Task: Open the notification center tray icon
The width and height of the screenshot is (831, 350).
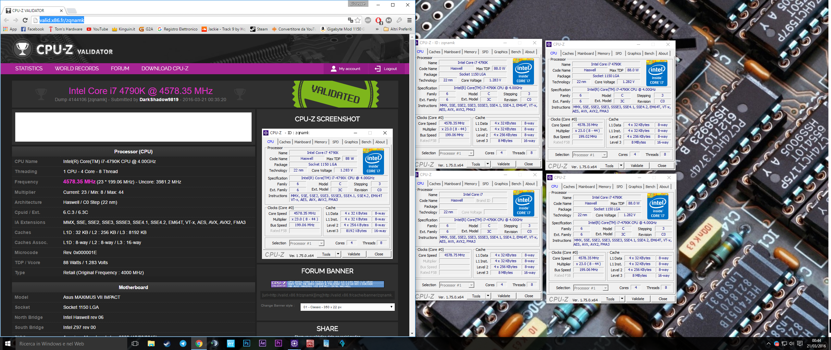Action: tap(800, 344)
